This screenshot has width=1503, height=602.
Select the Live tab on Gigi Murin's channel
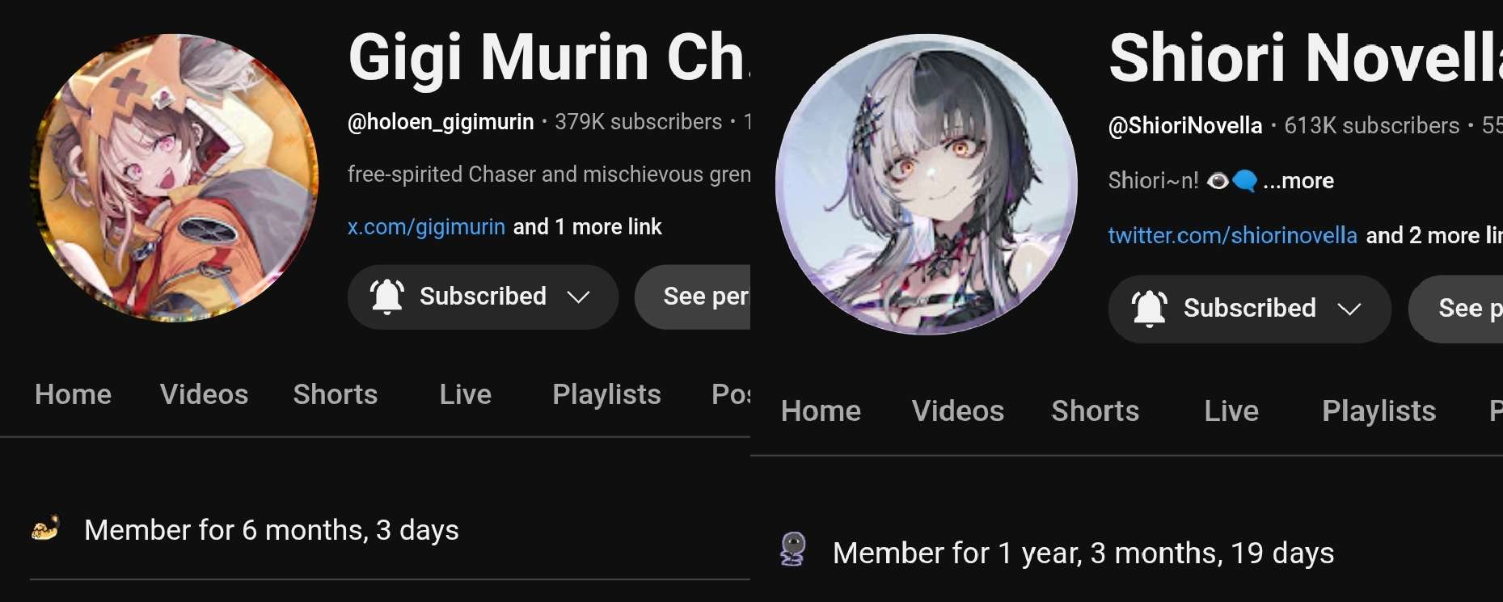pos(465,394)
